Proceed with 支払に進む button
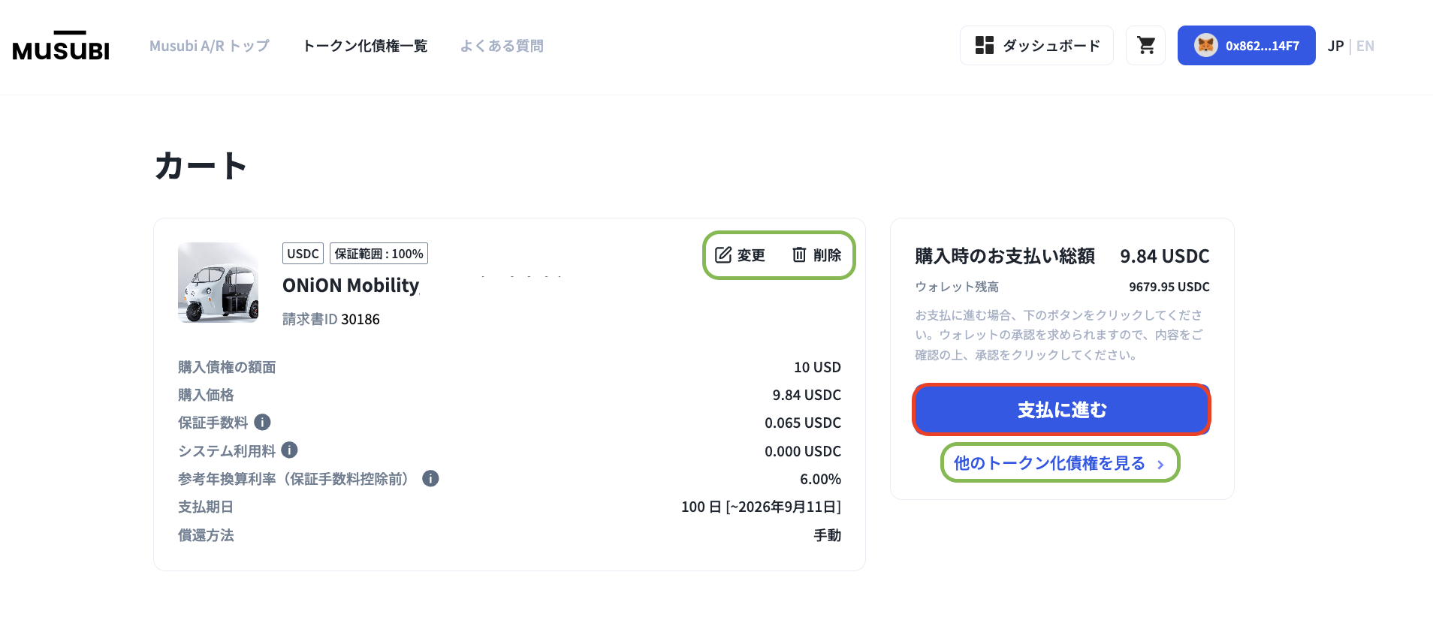 point(1061,410)
